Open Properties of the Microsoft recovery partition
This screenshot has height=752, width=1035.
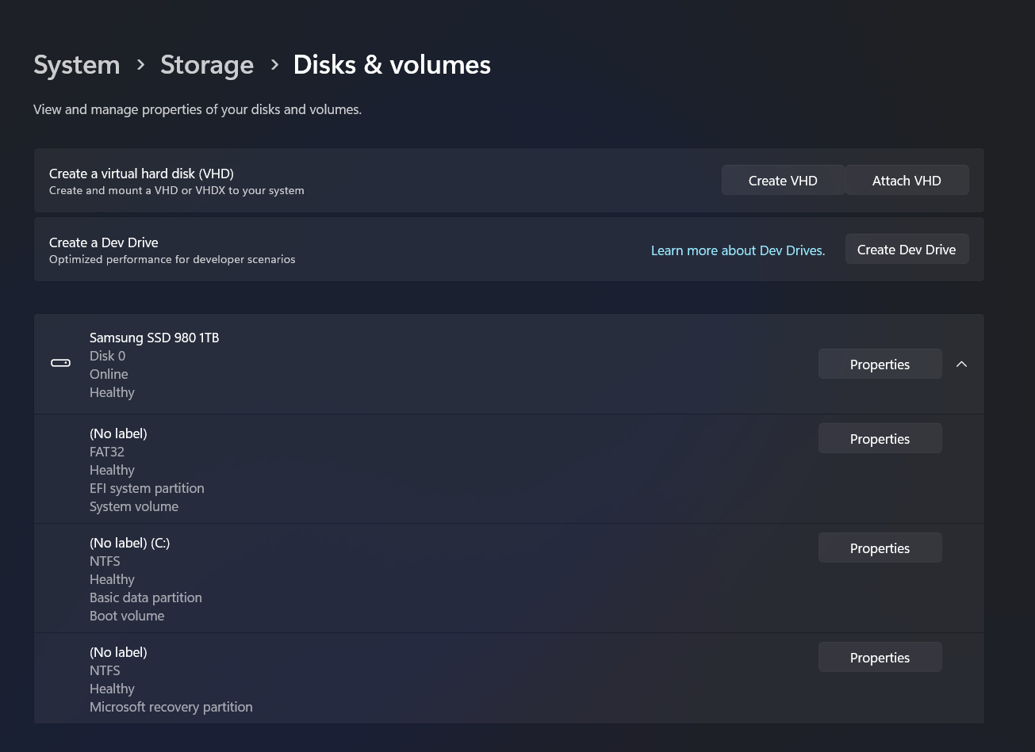click(880, 657)
